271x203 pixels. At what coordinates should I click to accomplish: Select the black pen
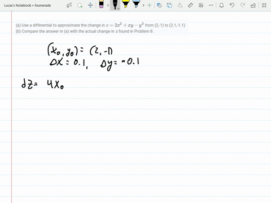pos(115,5)
